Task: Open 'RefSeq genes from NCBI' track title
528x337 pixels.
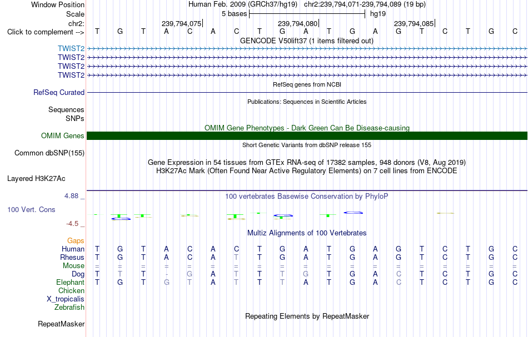Action: click(x=307, y=84)
